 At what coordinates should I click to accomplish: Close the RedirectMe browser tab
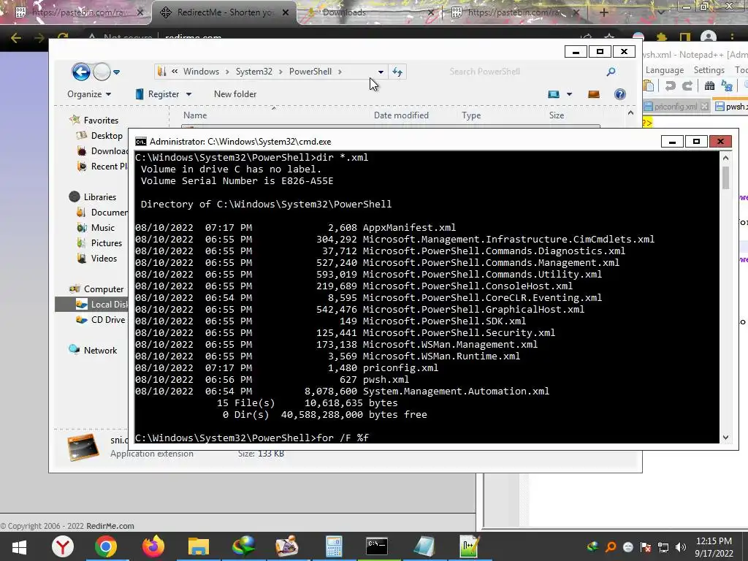pyautogui.click(x=286, y=12)
